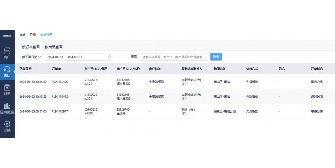Select order ID PL91118442

(60, 96)
